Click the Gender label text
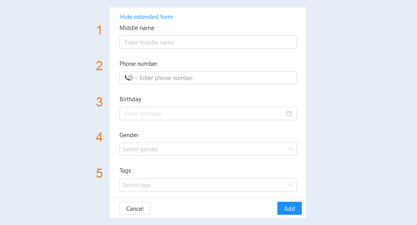 [129, 135]
